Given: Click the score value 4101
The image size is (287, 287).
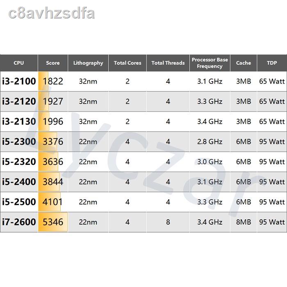Looking at the screenshot, I should point(52,202).
